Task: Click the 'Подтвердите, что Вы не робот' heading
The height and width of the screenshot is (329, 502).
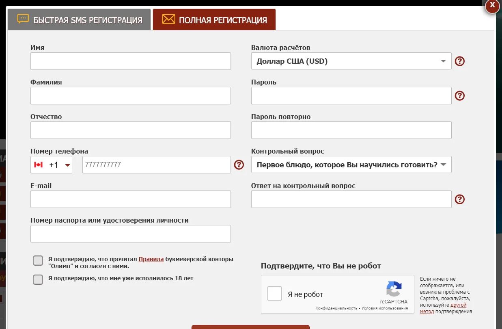Action: pyautogui.click(x=321, y=266)
